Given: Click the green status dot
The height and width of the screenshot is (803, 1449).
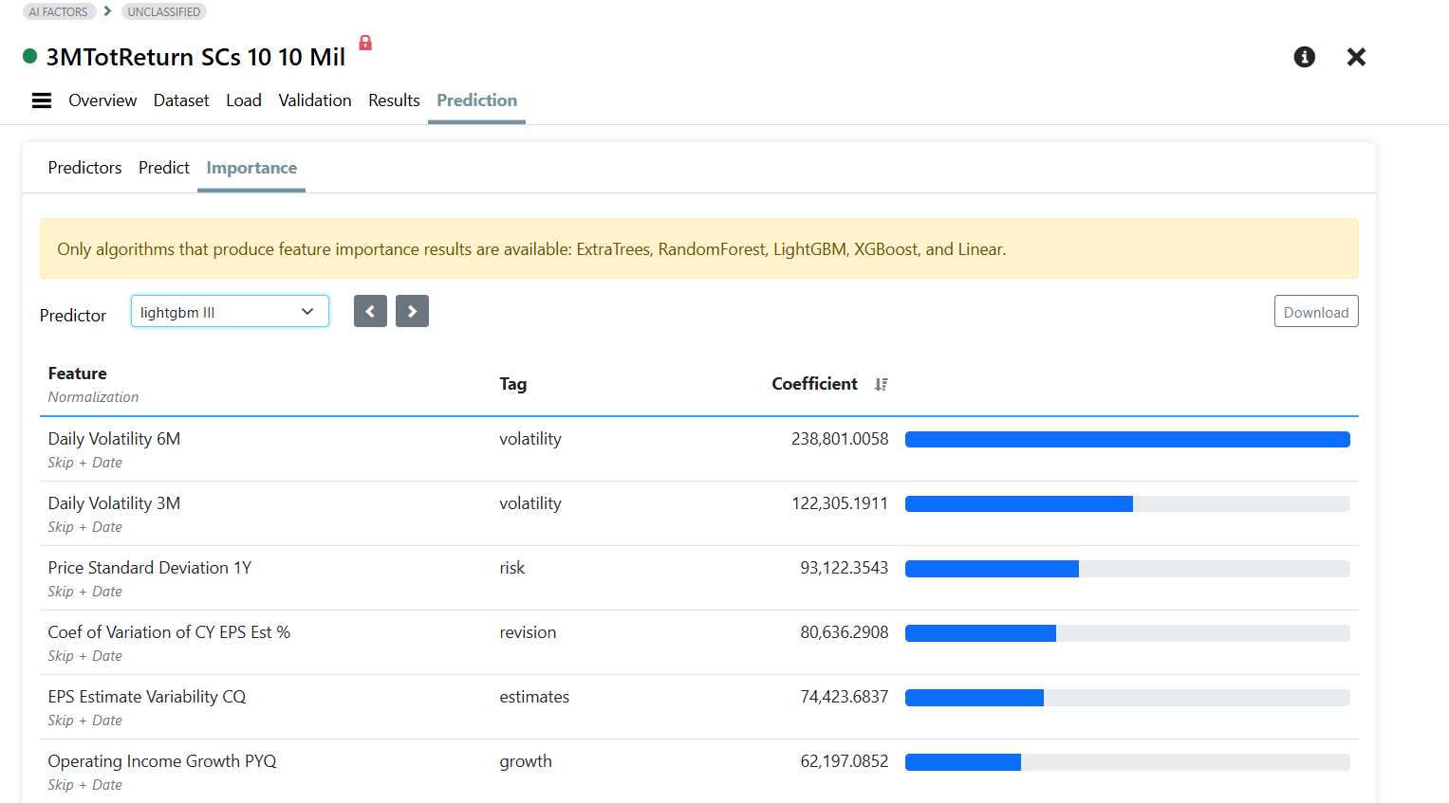Looking at the screenshot, I should point(29,56).
